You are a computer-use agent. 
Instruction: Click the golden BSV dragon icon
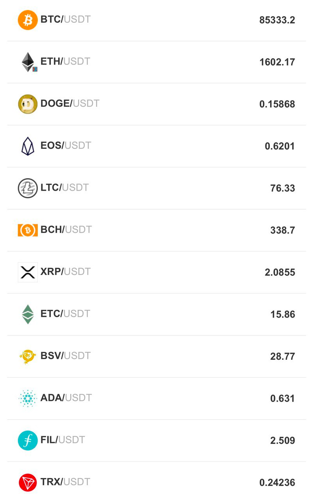tap(28, 356)
